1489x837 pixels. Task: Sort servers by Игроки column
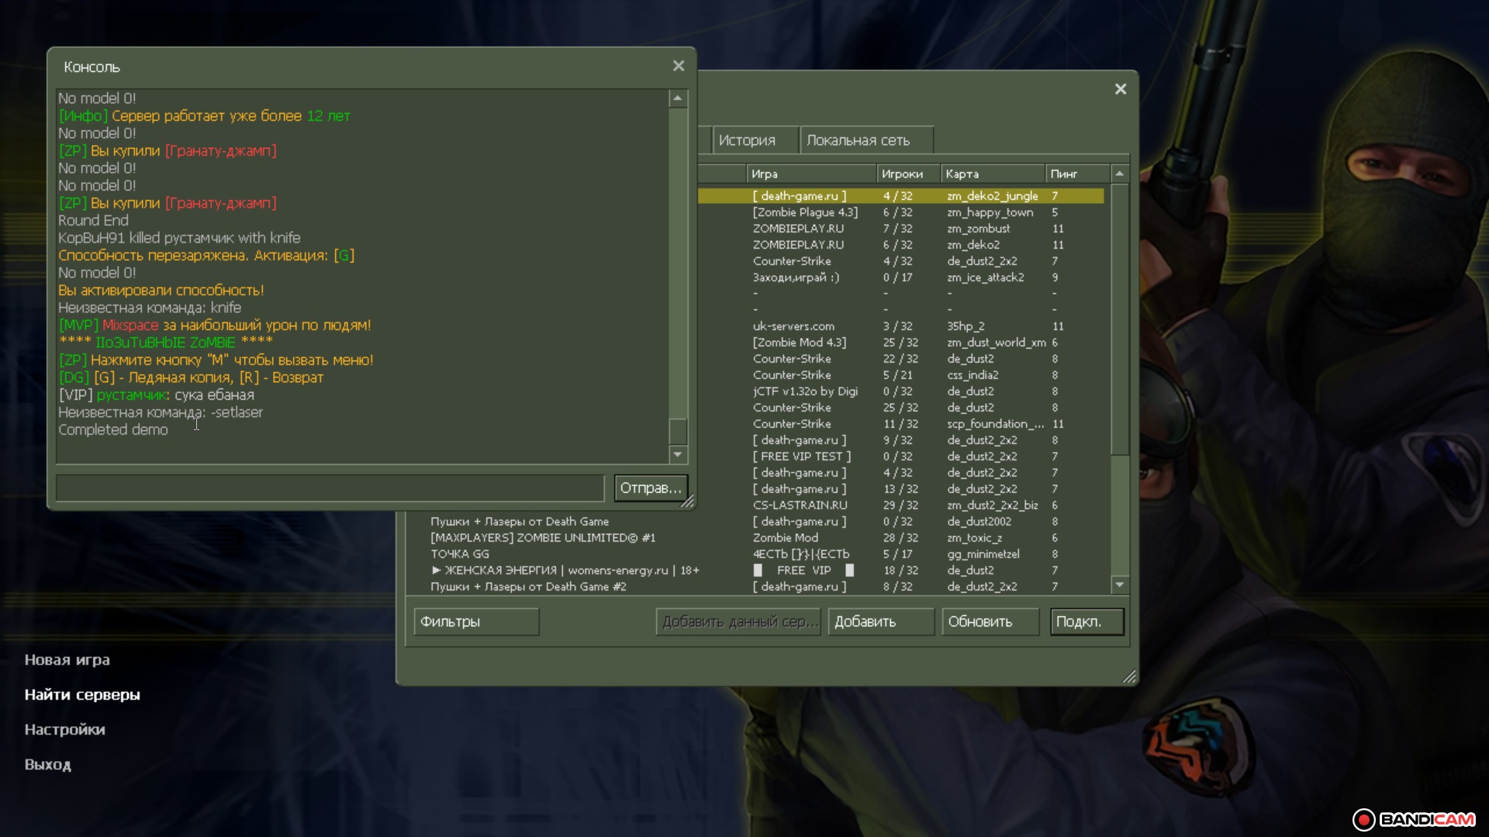(x=902, y=174)
